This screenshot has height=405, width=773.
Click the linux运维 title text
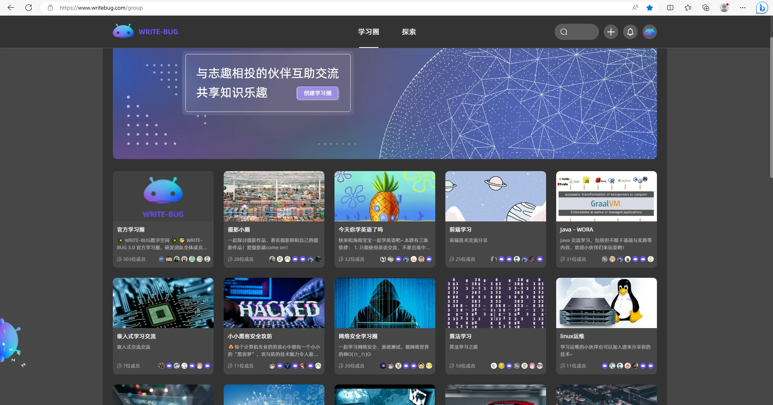[572, 336]
